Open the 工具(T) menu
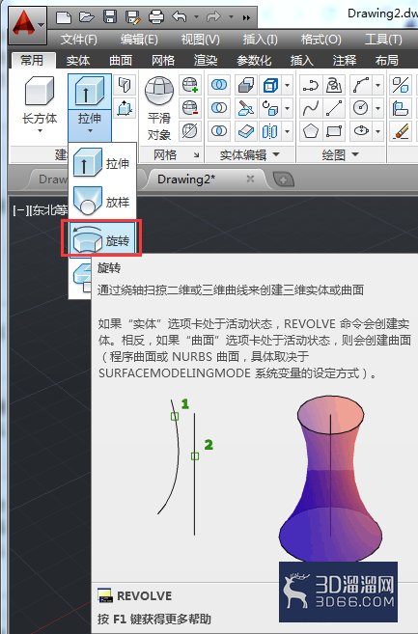The image size is (418, 634). point(383,40)
